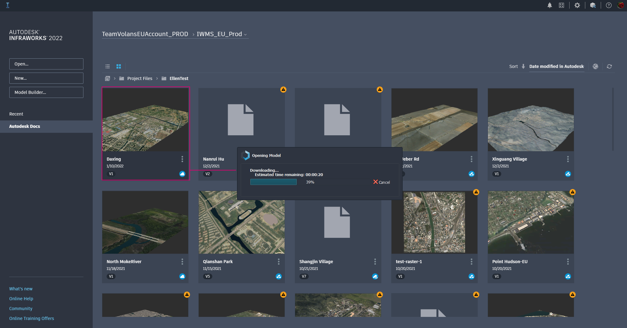This screenshot has width=627, height=328.
Task: Open the Daxing tile options menu
Action: [x=182, y=159]
